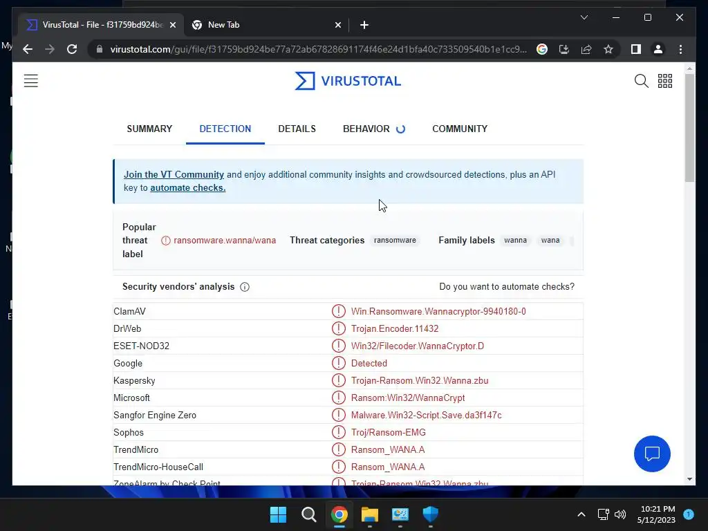Image resolution: width=708 pixels, height=531 pixels.
Task: Open Windows Security shield in taskbar
Action: tap(430, 514)
